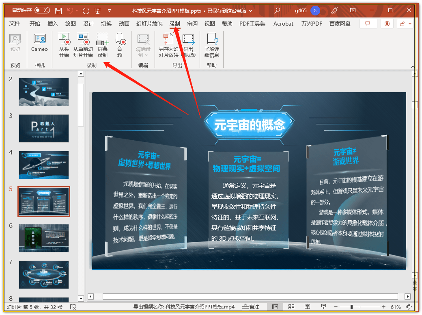
Task: Select slide 4 thumbnail
Action: pyautogui.click(x=44, y=165)
